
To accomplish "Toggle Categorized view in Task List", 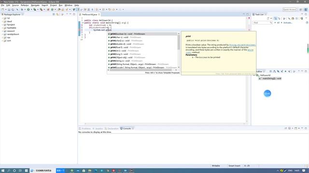I will (276, 18).
